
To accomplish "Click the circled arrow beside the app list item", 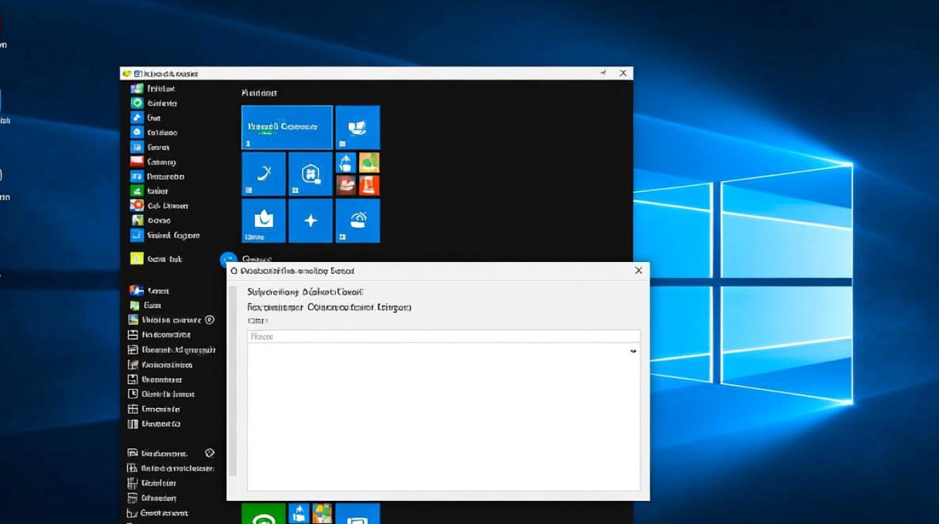I will [209, 320].
